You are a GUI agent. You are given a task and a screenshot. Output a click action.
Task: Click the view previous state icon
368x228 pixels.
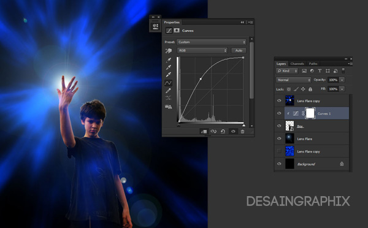coord(213,131)
